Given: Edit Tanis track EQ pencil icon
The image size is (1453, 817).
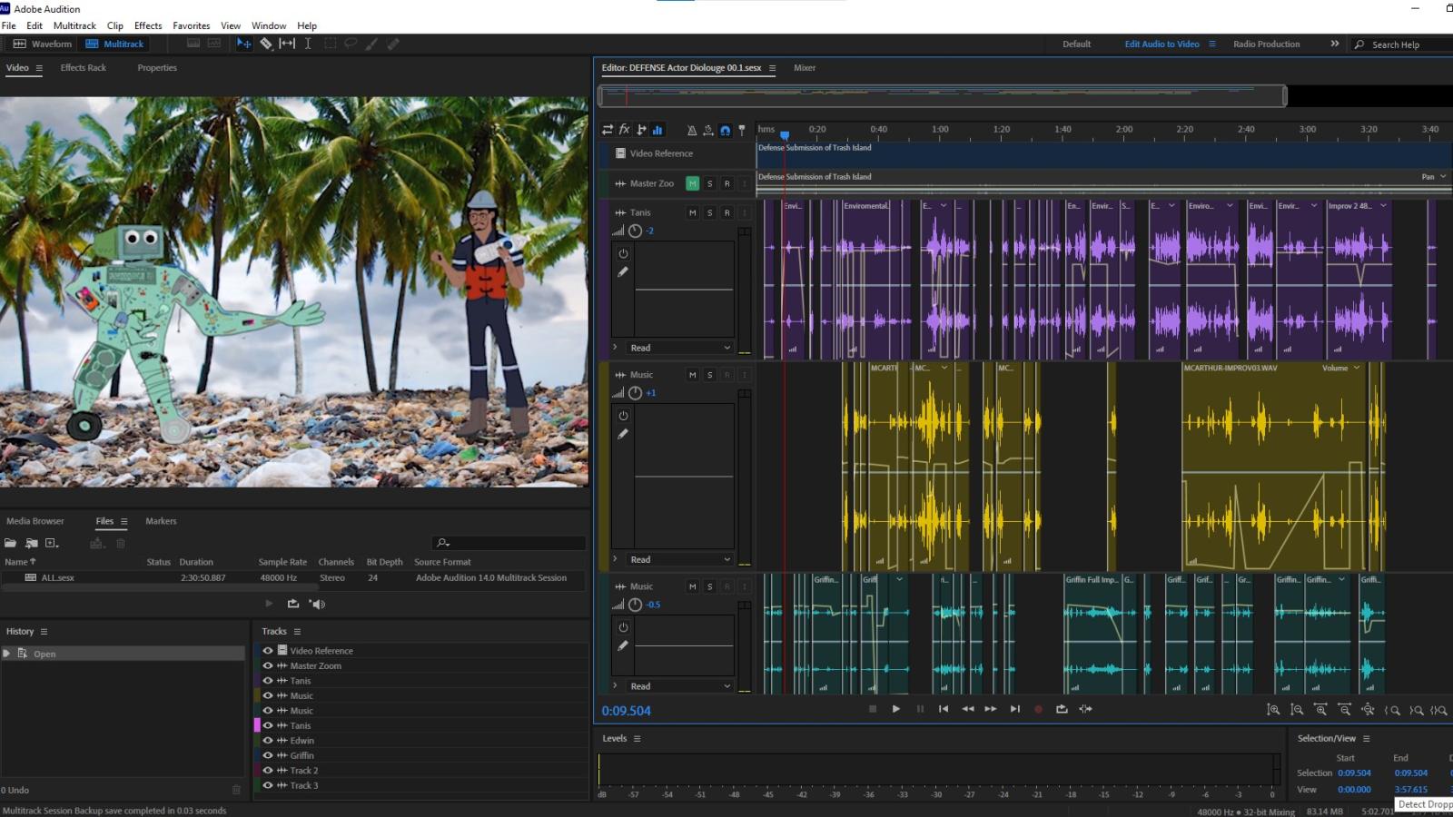Looking at the screenshot, I should (x=623, y=271).
